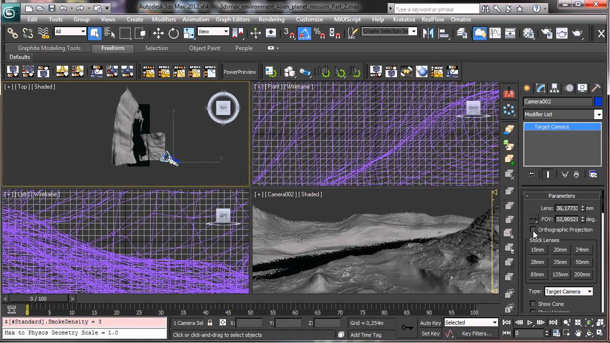Open the Utilities hammer panel
Image resolution: width=610 pixels, height=343 pixels.
[x=596, y=88]
